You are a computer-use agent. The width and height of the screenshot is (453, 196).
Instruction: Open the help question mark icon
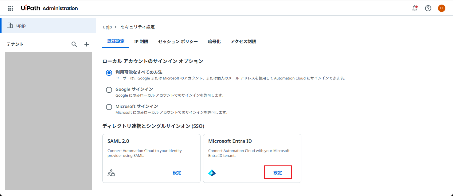(428, 8)
